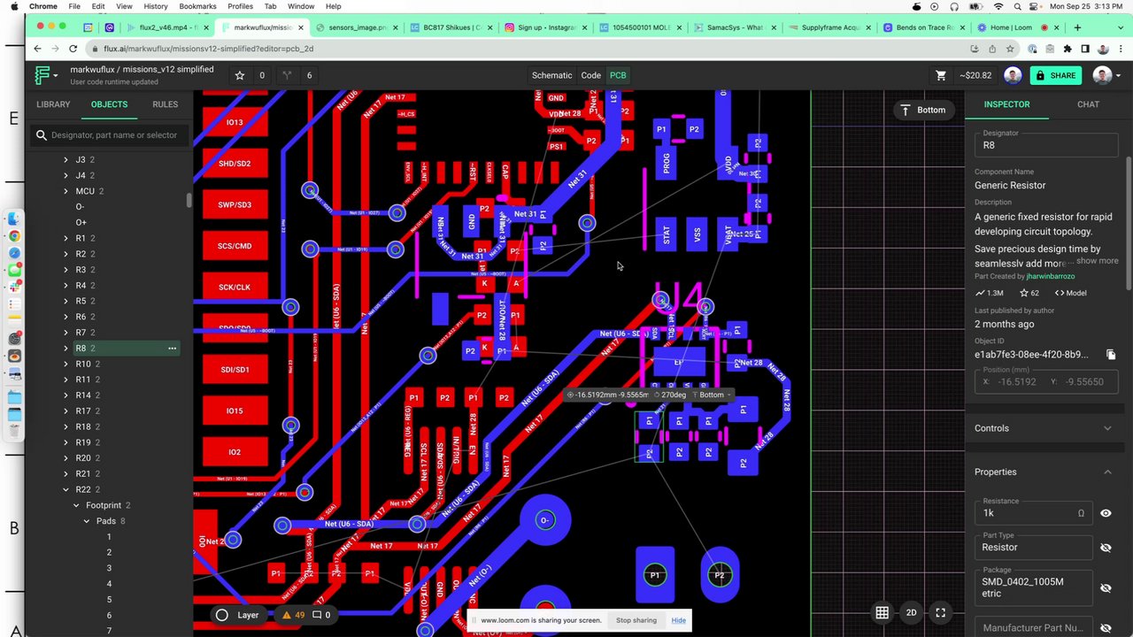Go back with browser back arrow

[37, 49]
